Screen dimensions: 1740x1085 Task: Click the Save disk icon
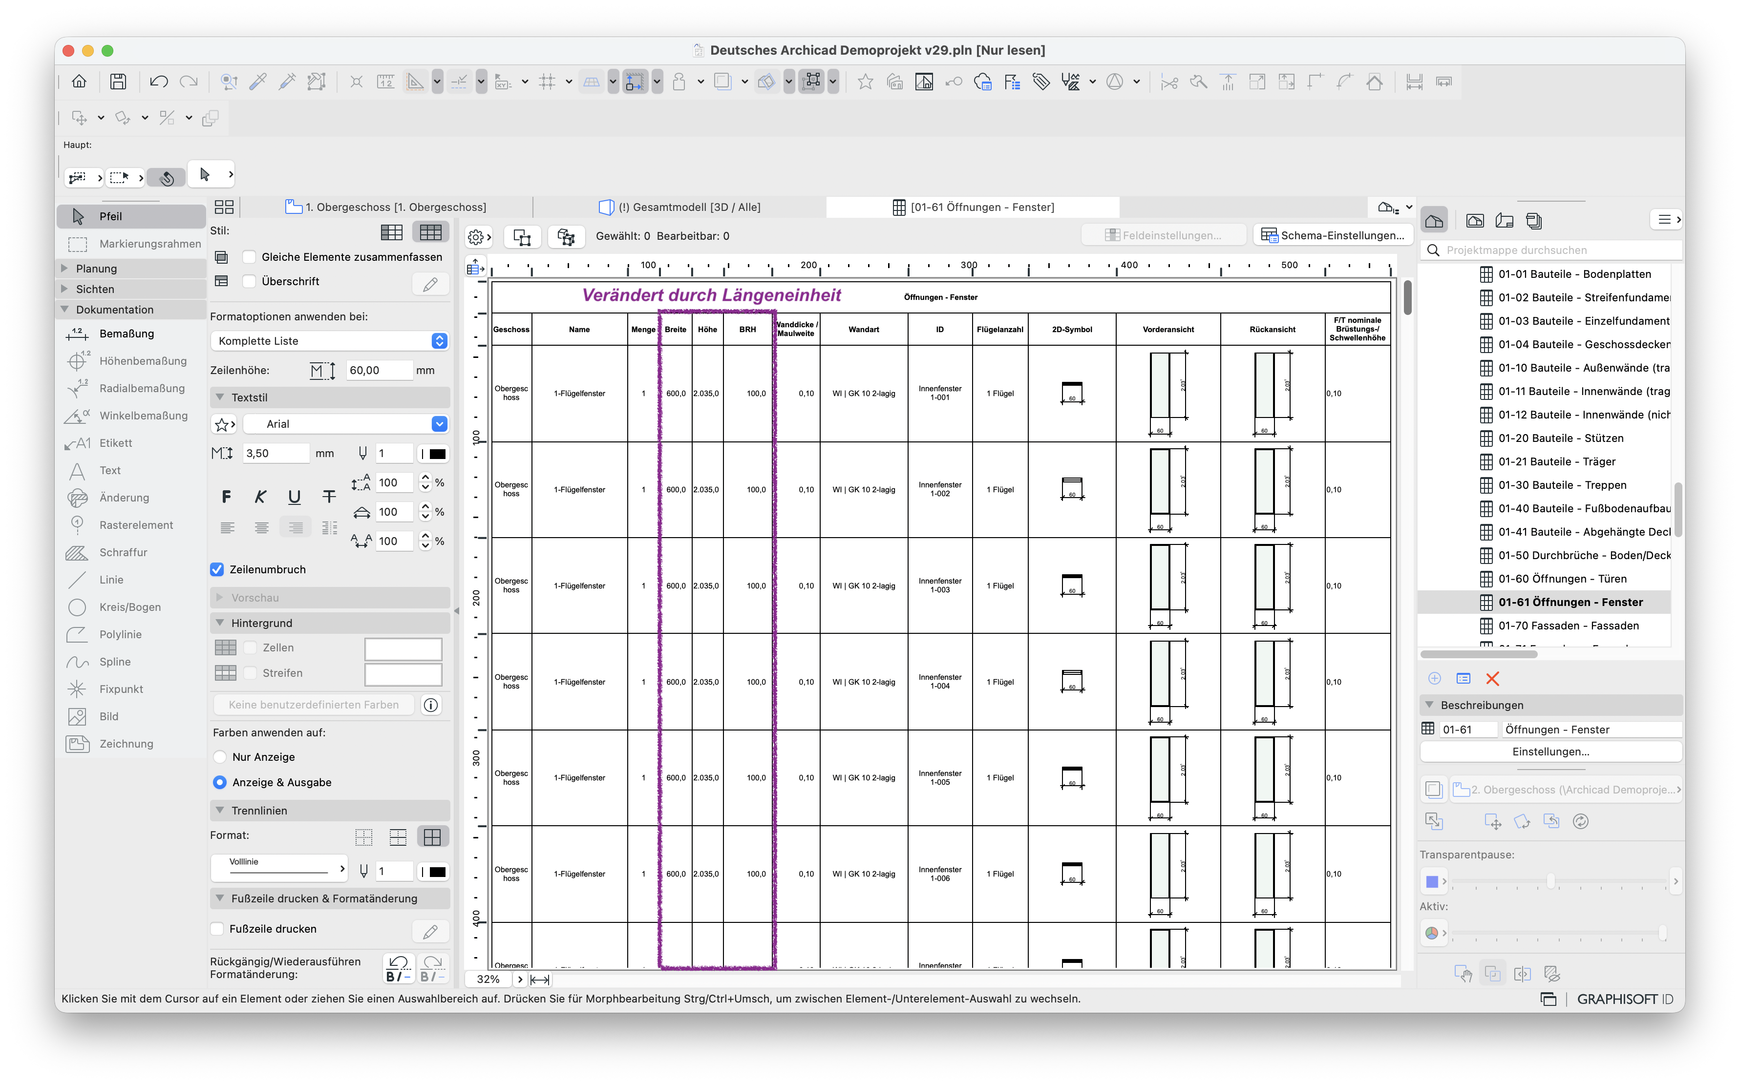[118, 82]
